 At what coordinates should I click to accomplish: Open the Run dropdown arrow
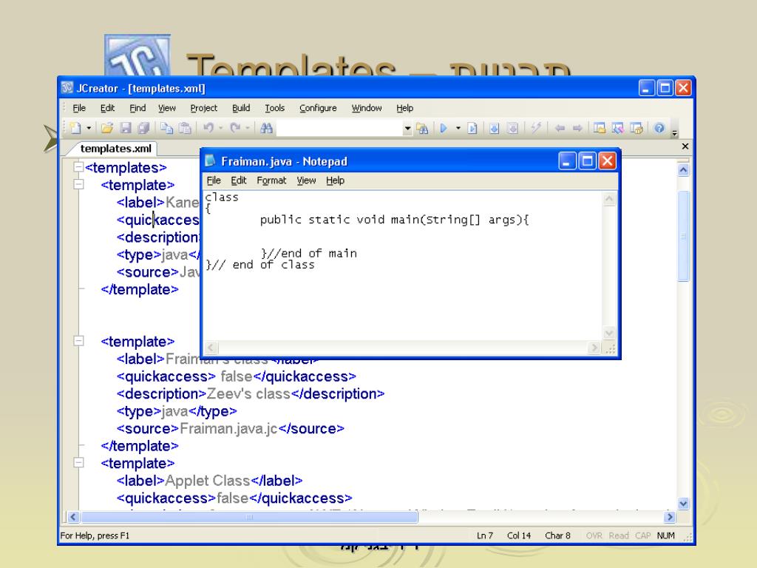click(458, 128)
